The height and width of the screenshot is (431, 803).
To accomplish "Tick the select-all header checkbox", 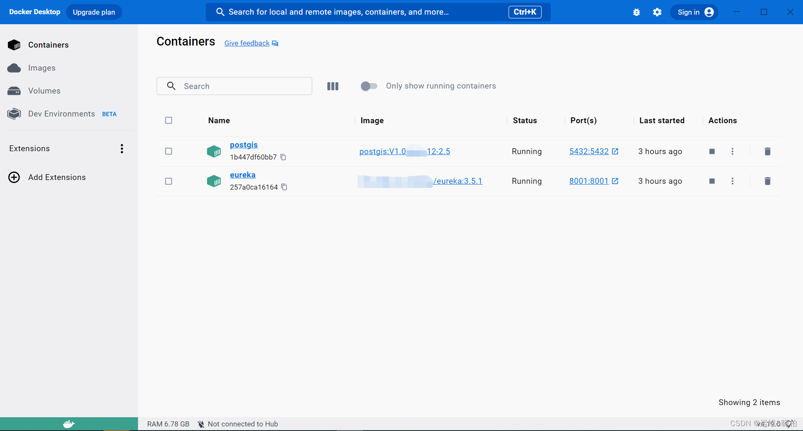I will pos(169,120).
